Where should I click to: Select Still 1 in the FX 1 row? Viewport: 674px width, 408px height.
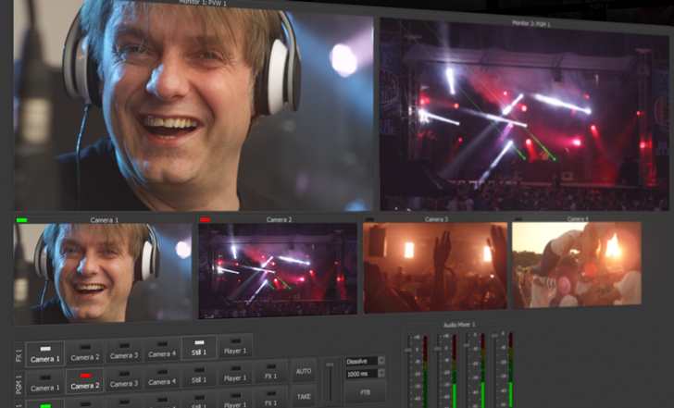click(x=199, y=348)
